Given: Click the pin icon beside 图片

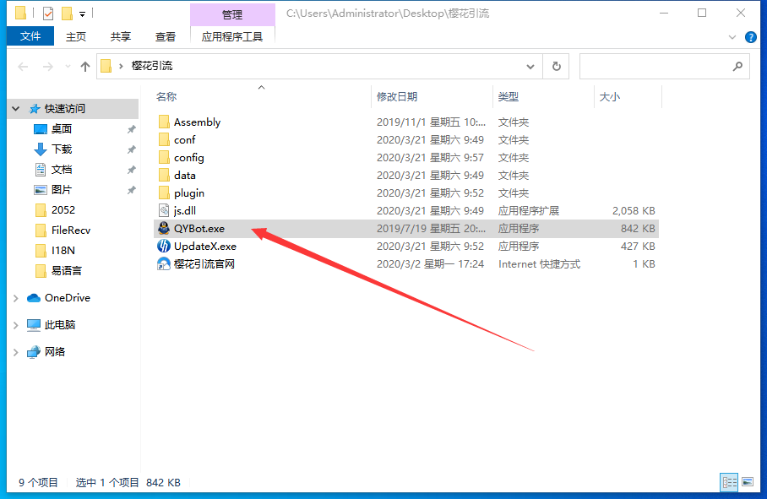Looking at the screenshot, I should 131,190.
